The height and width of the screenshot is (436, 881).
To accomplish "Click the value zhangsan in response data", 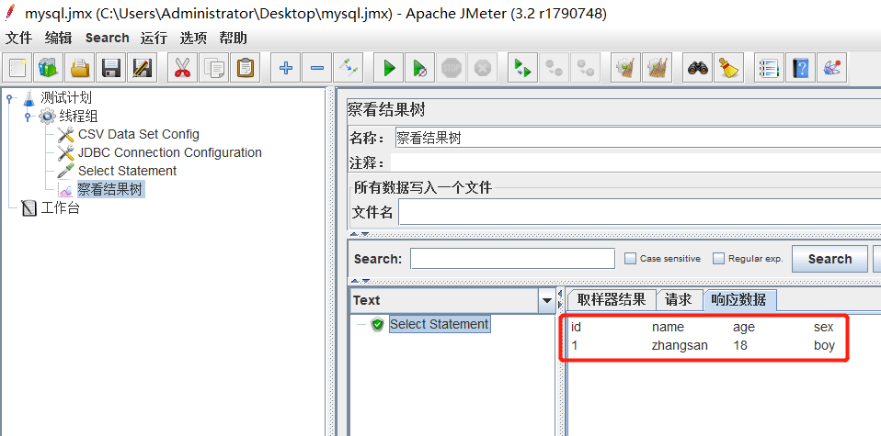I will click(x=680, y=346).
